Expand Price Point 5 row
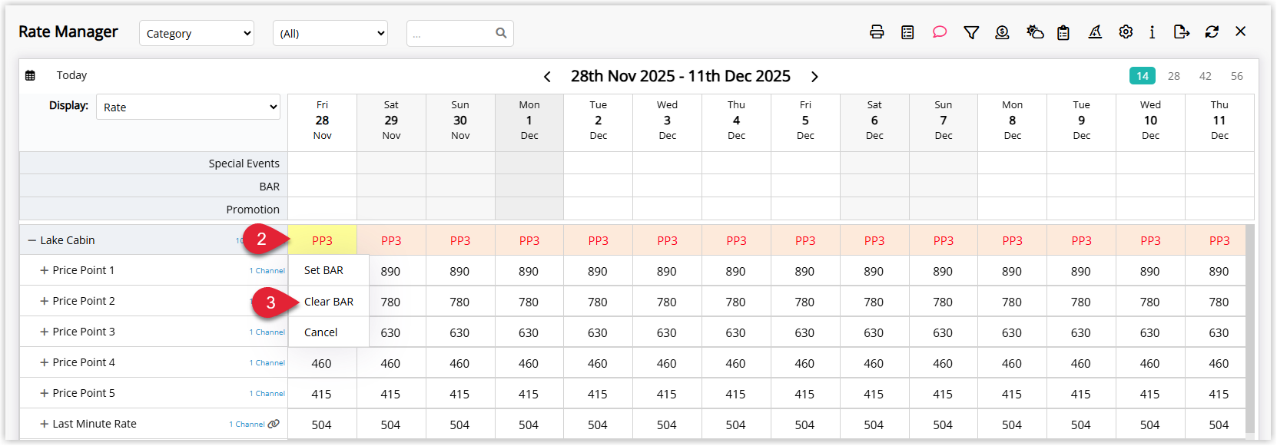 pyautogui.click(x=45, y=393)
